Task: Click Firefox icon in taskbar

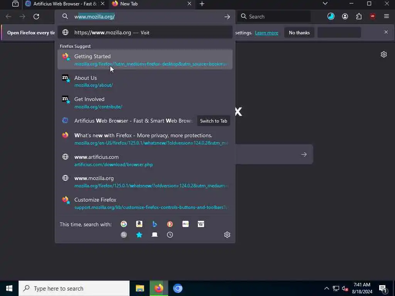Action: [x=159, y=288]
